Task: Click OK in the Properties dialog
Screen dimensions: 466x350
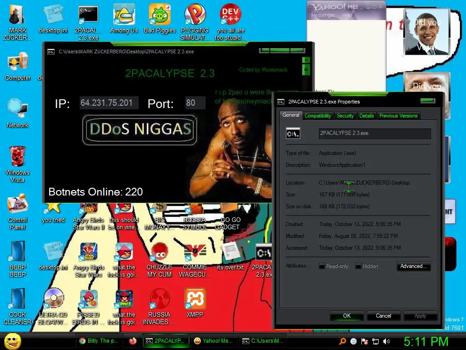Action: point(347,316)
